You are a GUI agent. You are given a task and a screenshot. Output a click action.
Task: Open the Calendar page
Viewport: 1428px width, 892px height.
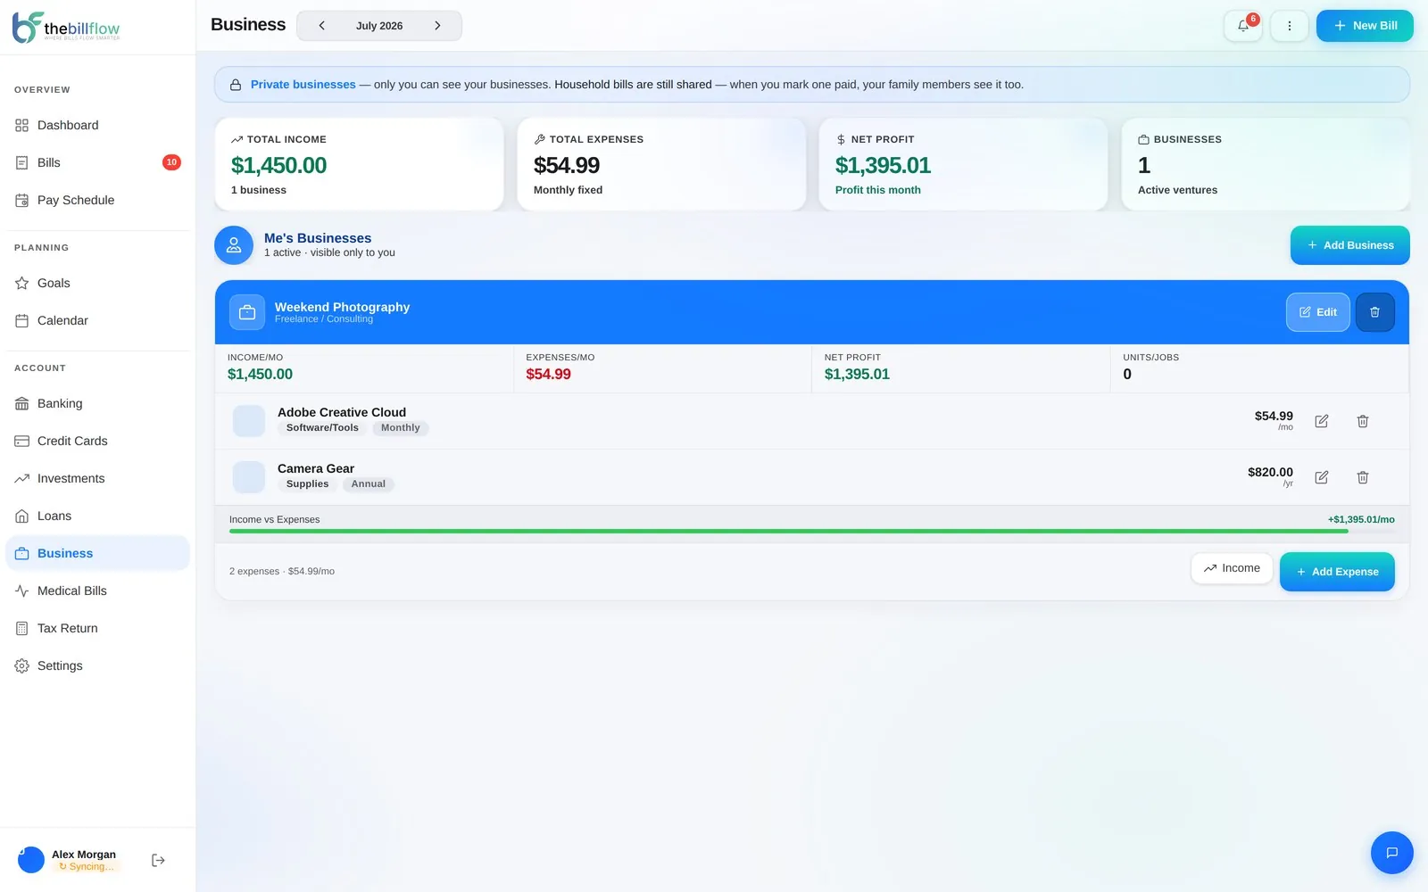97,321
